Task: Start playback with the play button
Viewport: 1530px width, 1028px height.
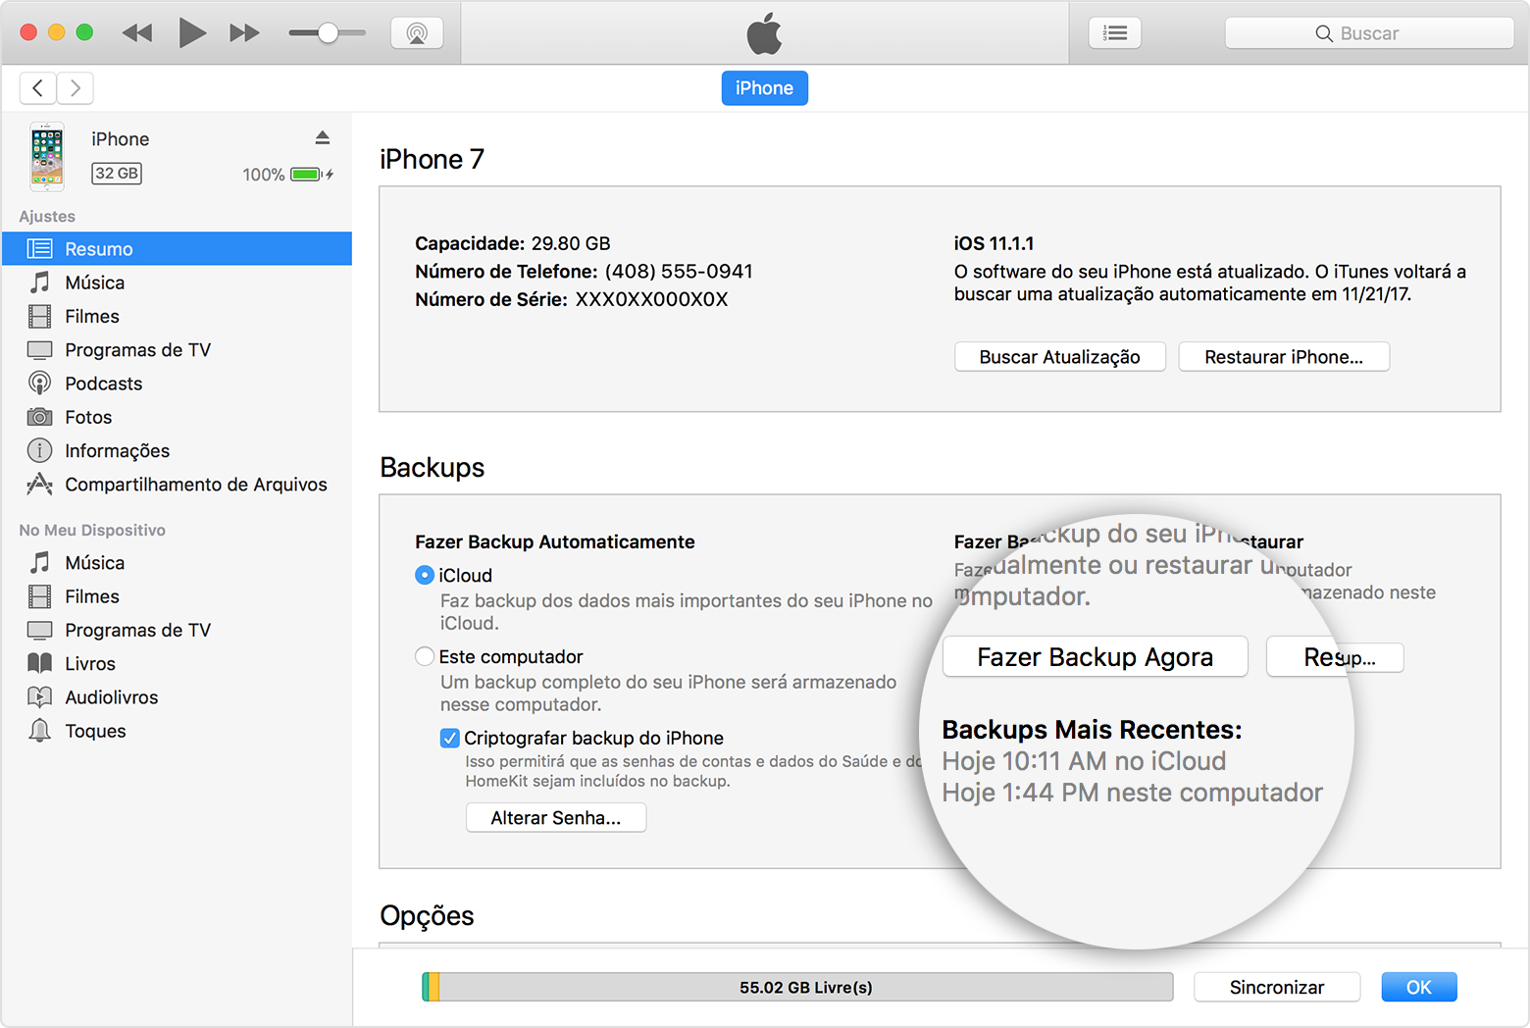Action: [x=192, y=33]
